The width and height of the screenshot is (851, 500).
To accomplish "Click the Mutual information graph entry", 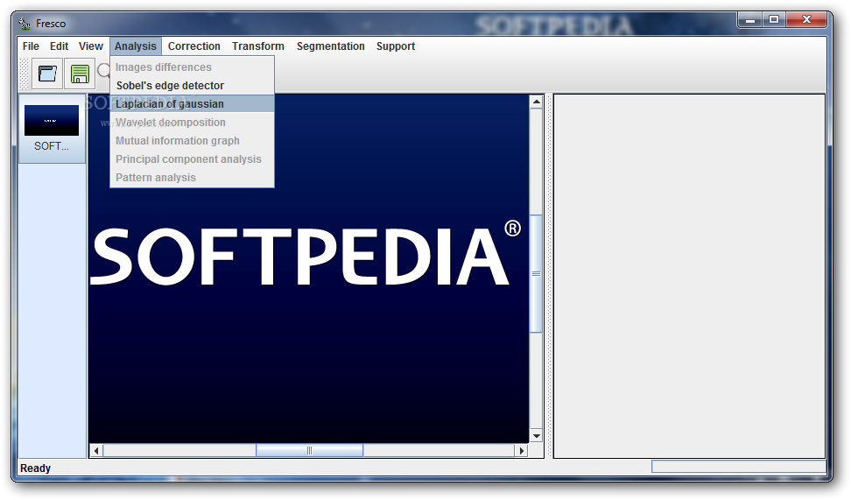I will 192,141.
